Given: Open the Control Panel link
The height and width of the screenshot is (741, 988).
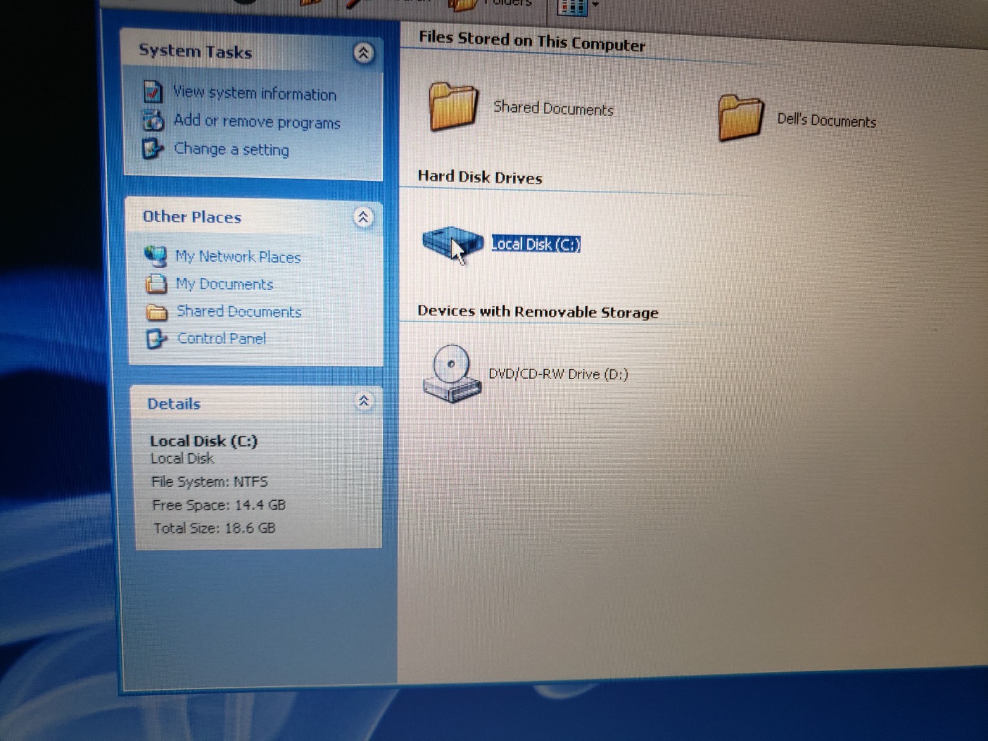Looking at the screenshot, I should click(222, 338).
